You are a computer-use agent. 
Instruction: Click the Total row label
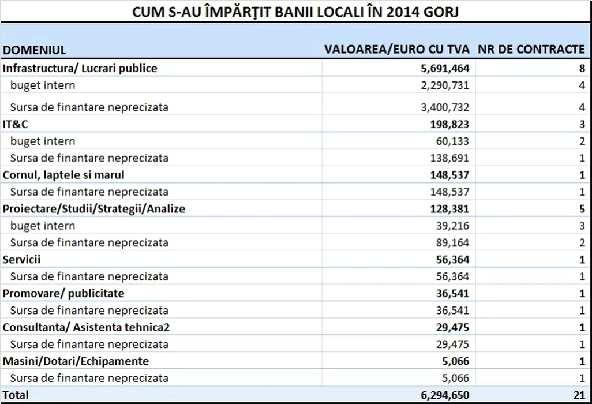pyautogui.click(x=16, y=395)
